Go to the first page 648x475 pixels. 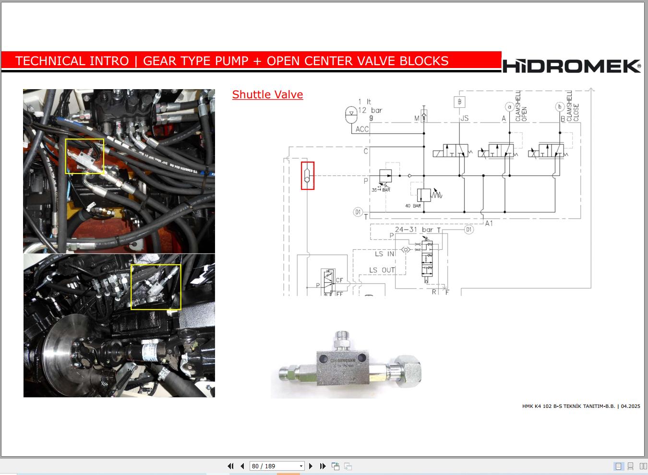pyautogui.click(x=230, y=466)
